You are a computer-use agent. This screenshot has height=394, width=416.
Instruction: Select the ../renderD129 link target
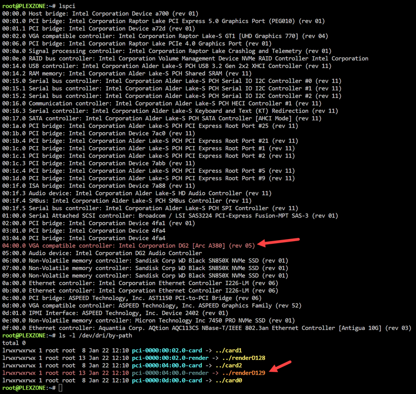(x=244, y=373)
